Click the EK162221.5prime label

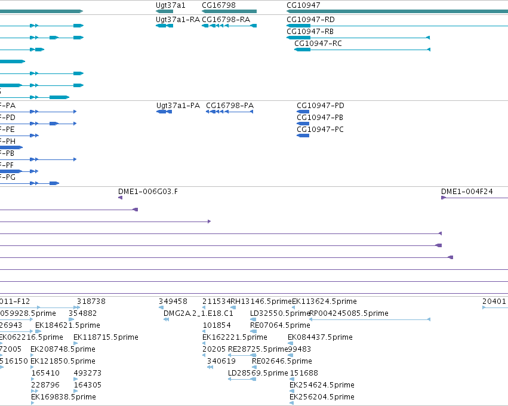click(x=235, y=337)
